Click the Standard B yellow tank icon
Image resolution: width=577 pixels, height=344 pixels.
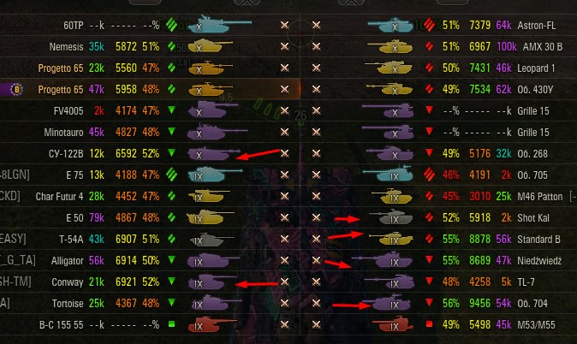tap(390, 239)
